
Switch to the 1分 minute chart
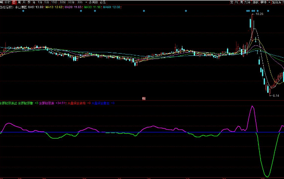pos(40,2)
